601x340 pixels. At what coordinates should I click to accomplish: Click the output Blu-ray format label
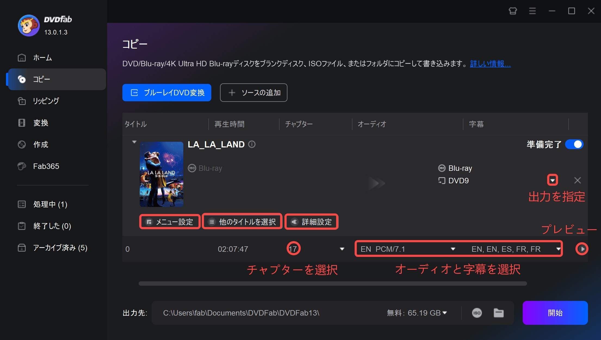455,168
